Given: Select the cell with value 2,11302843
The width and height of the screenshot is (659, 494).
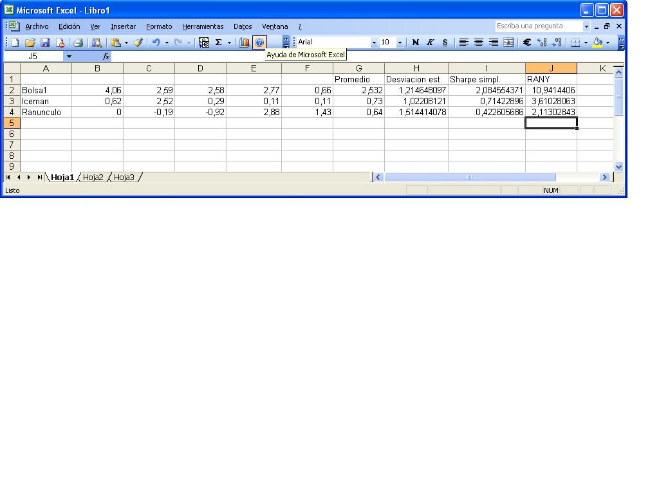Looking at the screenshot, I should pyautogui.click(x=551, y=112).
